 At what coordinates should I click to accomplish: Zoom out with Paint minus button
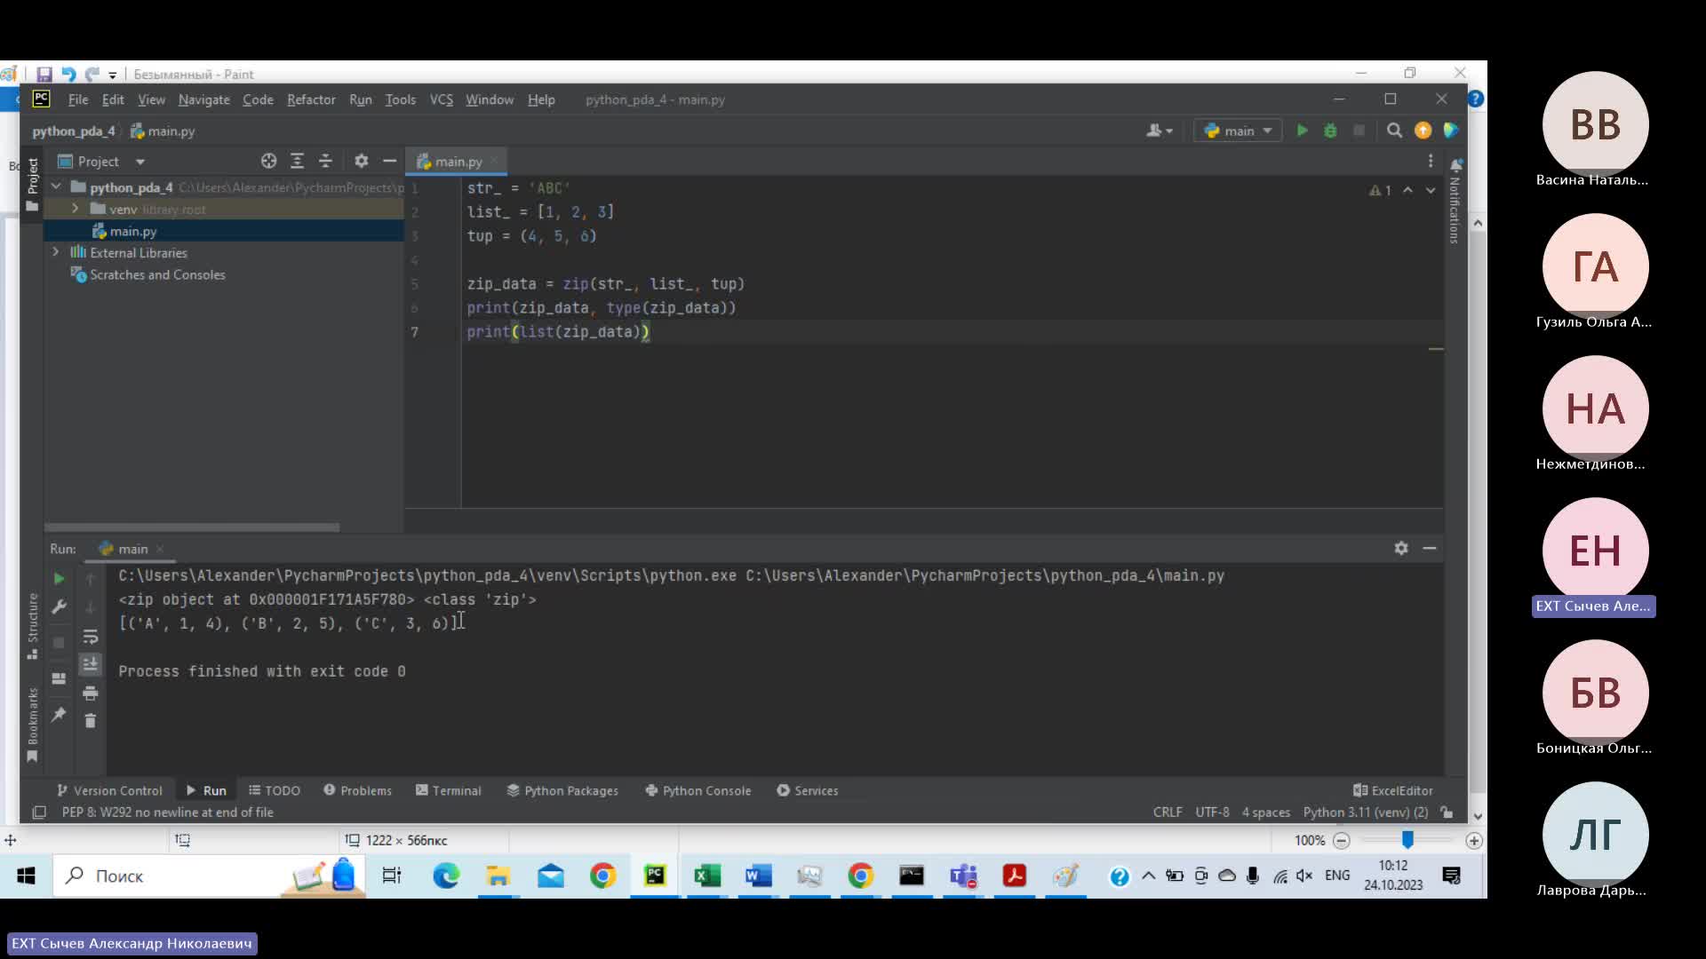pyautogui.click(x=1342, y=840)
